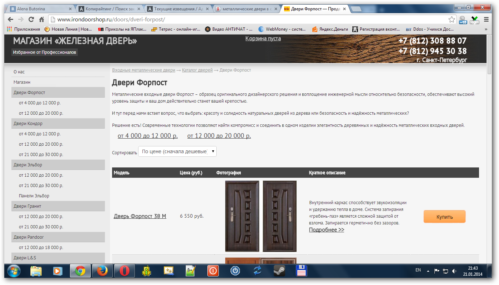This screenshot has height=285, width=499.
Task: Open от 12 000 до 18 000 under Двери Pandoor
Action: 41,247
